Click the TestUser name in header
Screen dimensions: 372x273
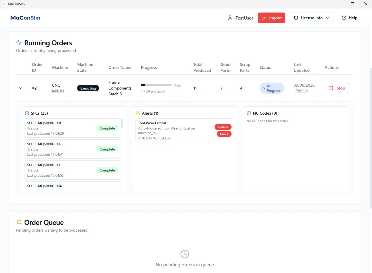(x=244, y=18)
